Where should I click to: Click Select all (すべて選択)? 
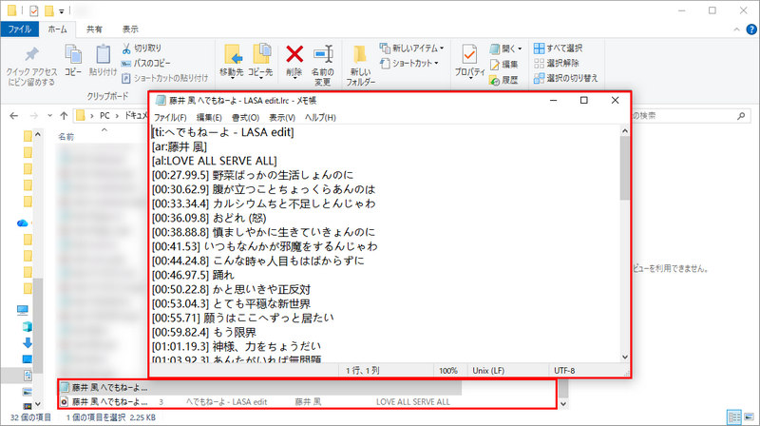558,48
